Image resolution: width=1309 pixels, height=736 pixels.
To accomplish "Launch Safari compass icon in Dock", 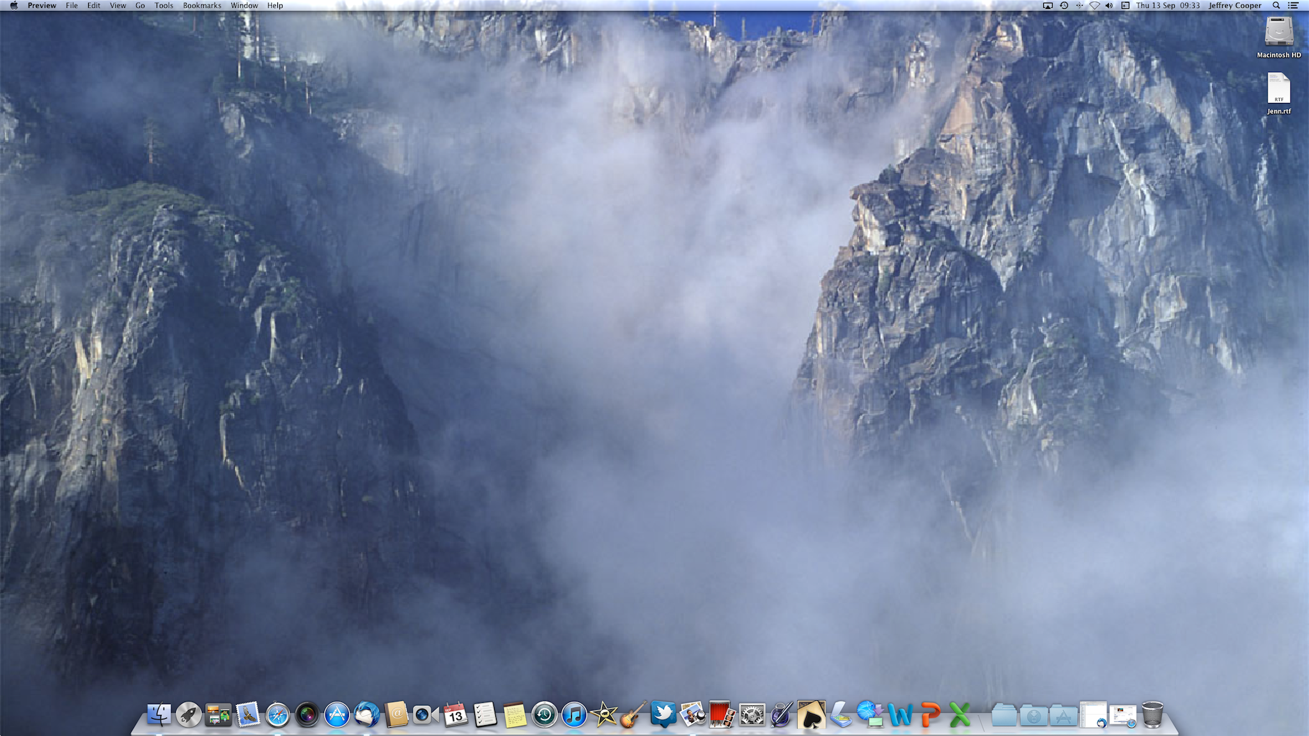I will (x=277, y=714).
